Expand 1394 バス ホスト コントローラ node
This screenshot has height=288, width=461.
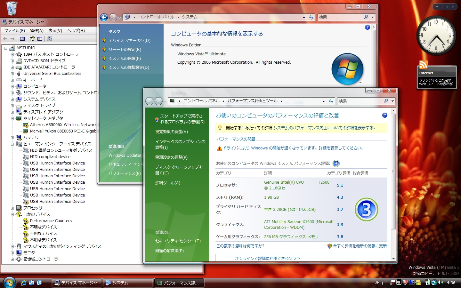coord(12,54)
